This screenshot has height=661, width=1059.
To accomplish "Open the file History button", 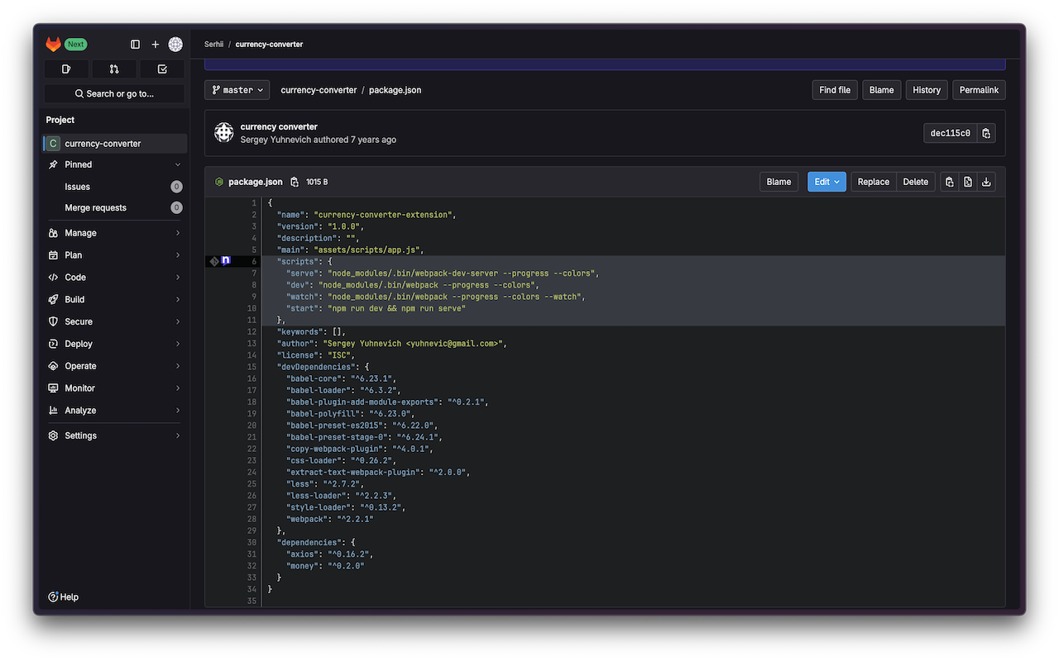I will point(927,90).
